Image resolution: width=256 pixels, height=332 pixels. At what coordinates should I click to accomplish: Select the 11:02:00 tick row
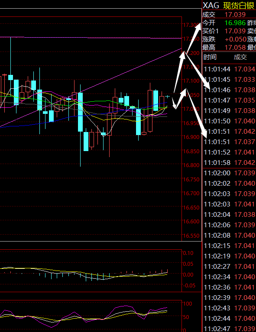coord(229,173)
